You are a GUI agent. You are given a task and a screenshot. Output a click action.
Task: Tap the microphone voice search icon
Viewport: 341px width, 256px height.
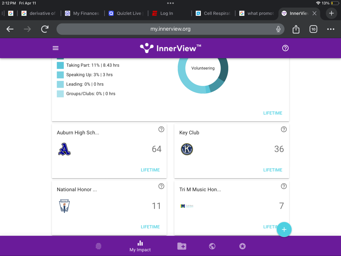tap(278, 29)
